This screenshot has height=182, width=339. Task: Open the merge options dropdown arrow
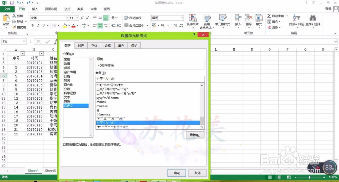[x=147, y=25]
